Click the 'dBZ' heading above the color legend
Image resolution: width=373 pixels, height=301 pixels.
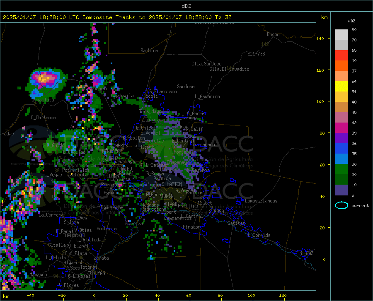pos(351,21)
